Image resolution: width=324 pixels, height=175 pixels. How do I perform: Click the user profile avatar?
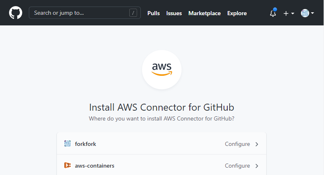coord(305,13)
